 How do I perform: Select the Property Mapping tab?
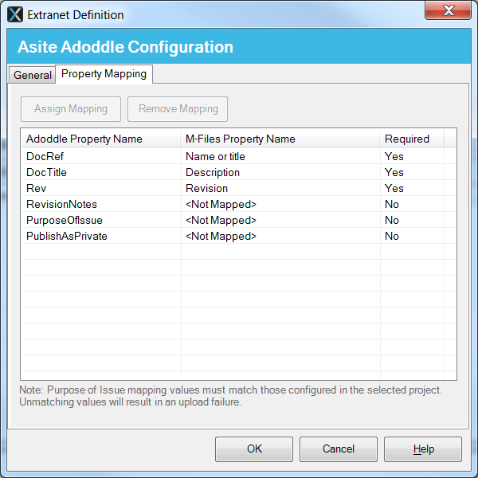(x=104, y=74)
